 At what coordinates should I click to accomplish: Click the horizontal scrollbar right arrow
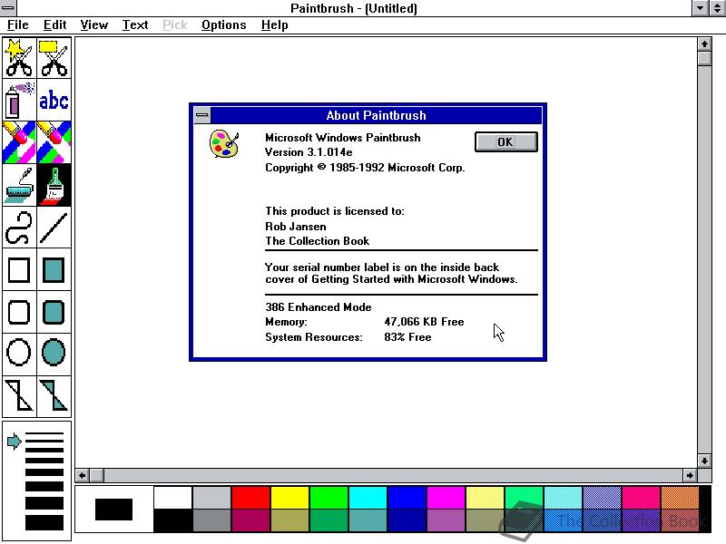[x=690, y=475]
